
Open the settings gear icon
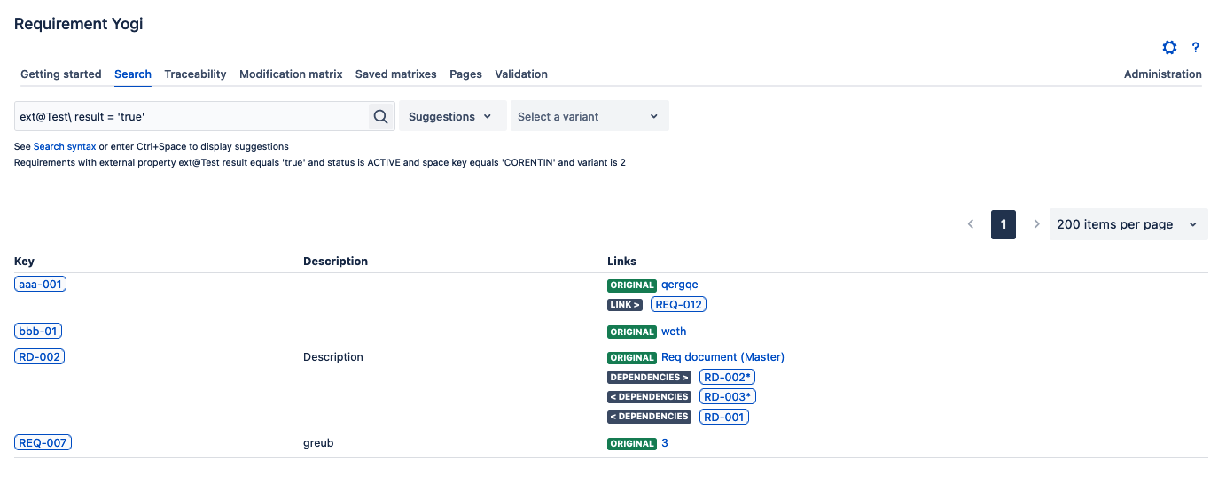click(x=1169, y=48)
